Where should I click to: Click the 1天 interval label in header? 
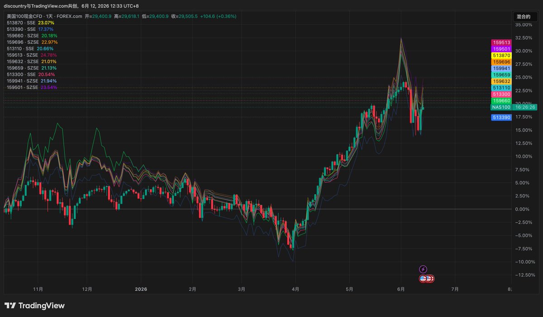(48, 16)
